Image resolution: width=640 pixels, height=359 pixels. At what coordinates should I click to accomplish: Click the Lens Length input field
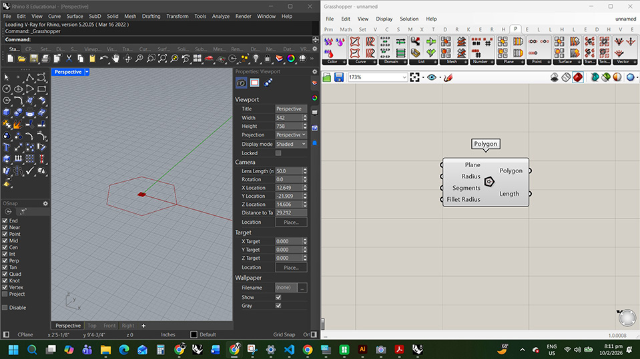click(x=288, y=171)
